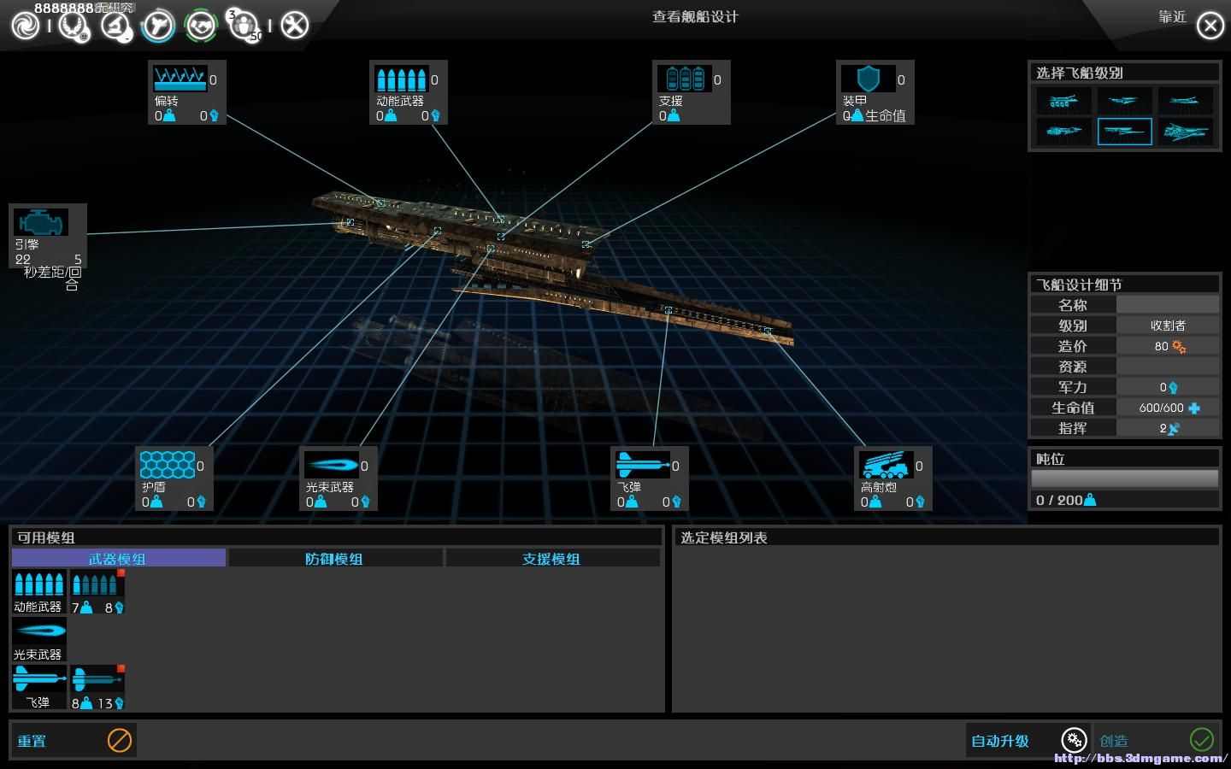Open the research microscope icon

tap(116, 26)
